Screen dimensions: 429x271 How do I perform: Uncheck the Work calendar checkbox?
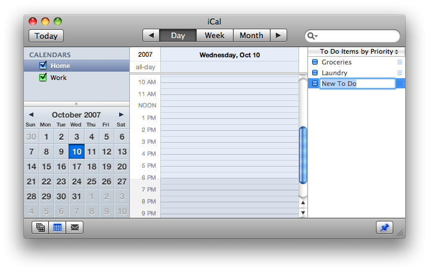tap(43, 78)
